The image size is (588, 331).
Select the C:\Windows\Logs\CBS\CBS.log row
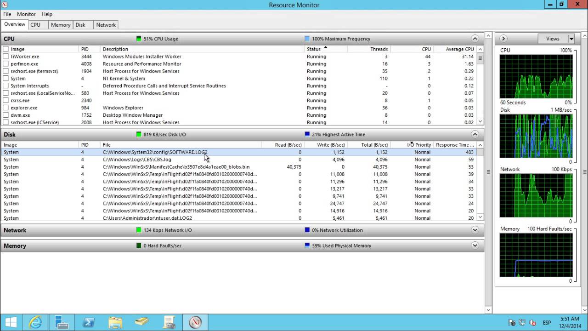point(239,160)
